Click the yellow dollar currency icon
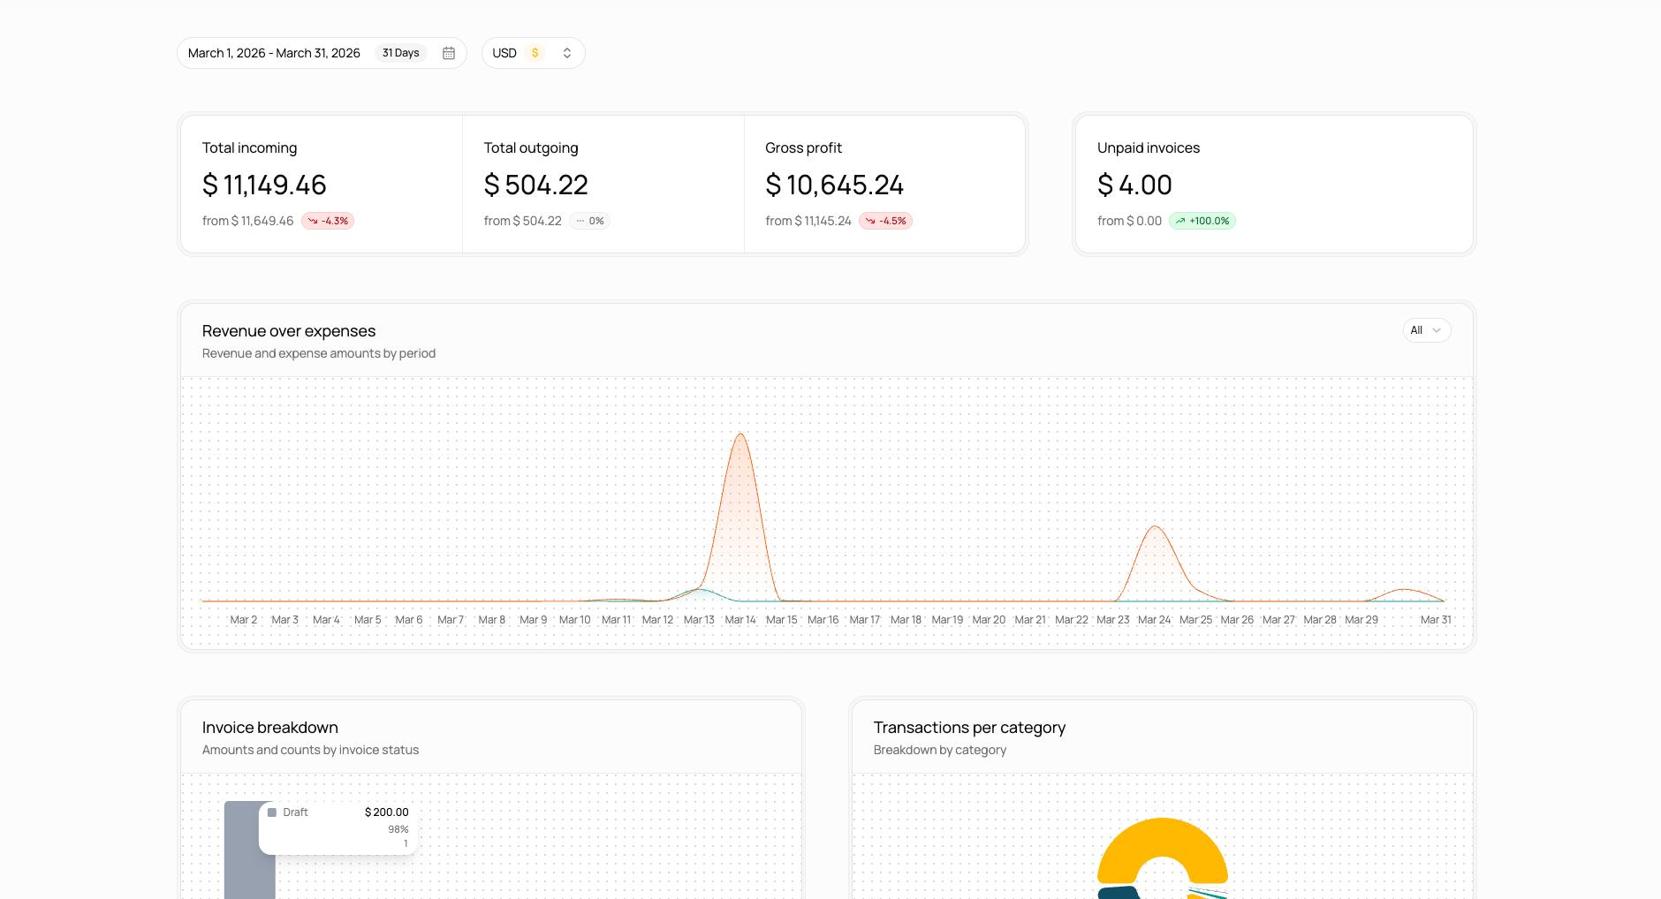 535,53
